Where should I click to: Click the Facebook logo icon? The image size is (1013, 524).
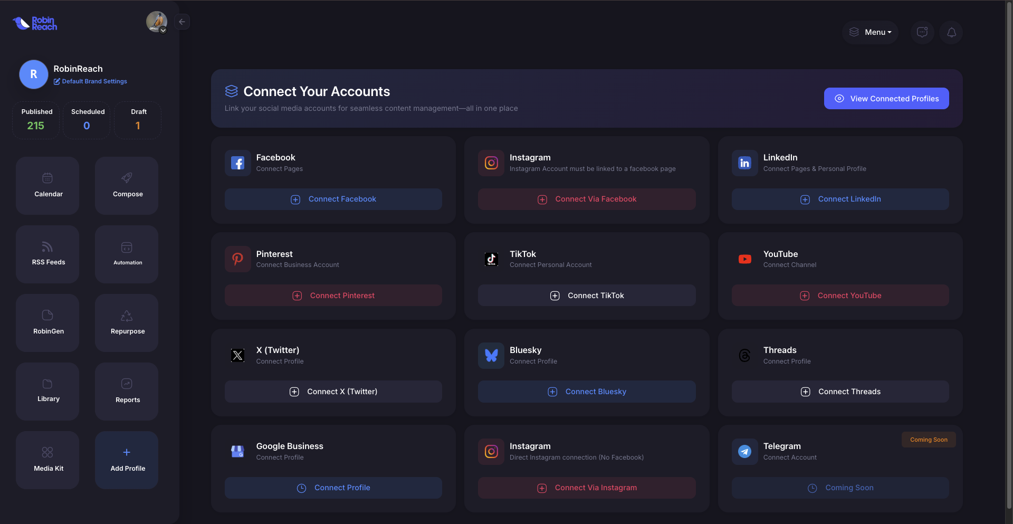pos(238,163)
